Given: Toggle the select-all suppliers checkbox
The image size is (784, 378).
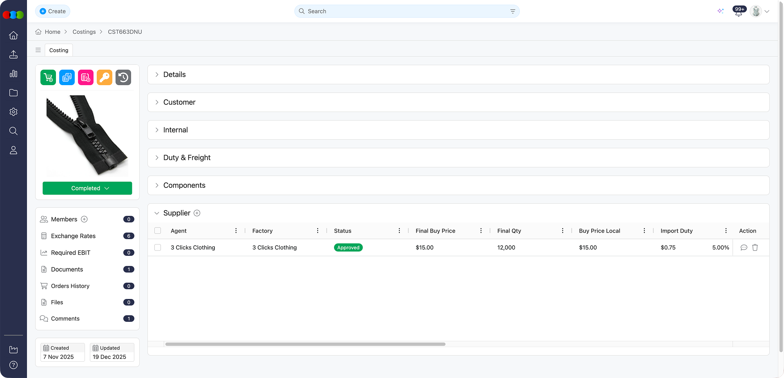Looking at the screenshot, I should (158, 231).
